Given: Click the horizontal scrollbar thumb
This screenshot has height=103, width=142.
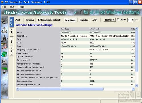Looking at the screenshot, I should tap(62, 89).
